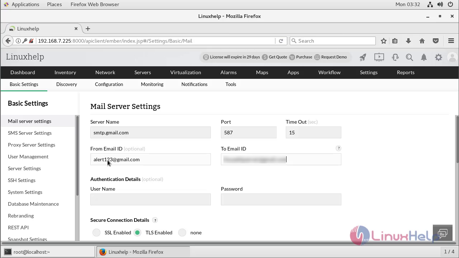Click the Pocket save icon
Image resolution: width=459 pixels, height=258 pixels.
[436, 41]
